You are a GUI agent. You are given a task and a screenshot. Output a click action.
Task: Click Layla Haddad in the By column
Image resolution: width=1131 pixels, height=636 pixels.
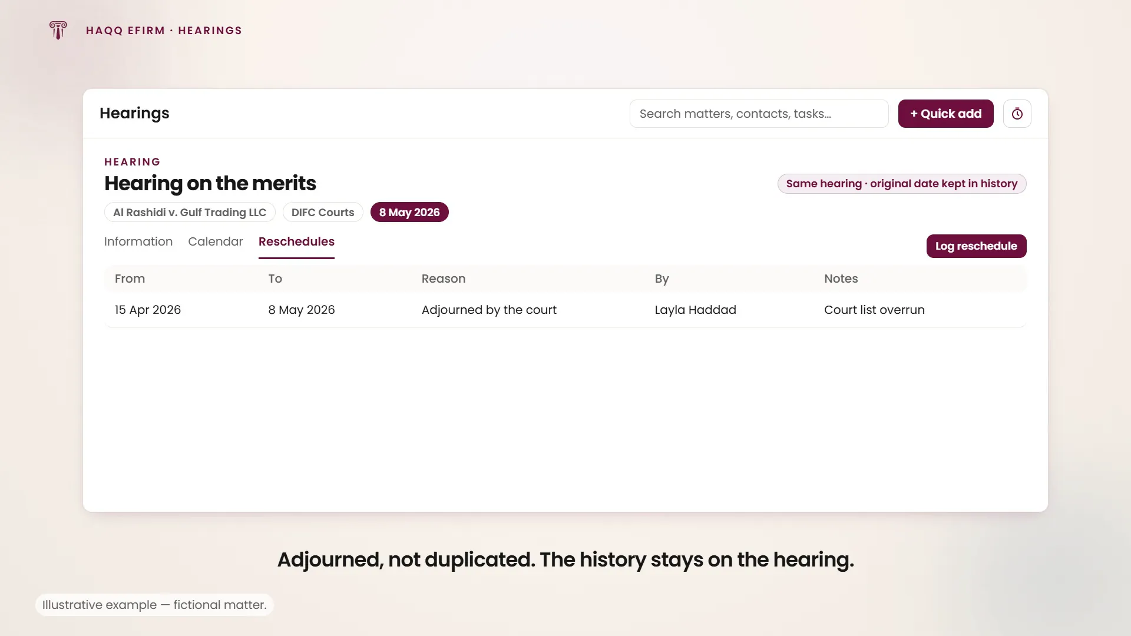[695, 310]
